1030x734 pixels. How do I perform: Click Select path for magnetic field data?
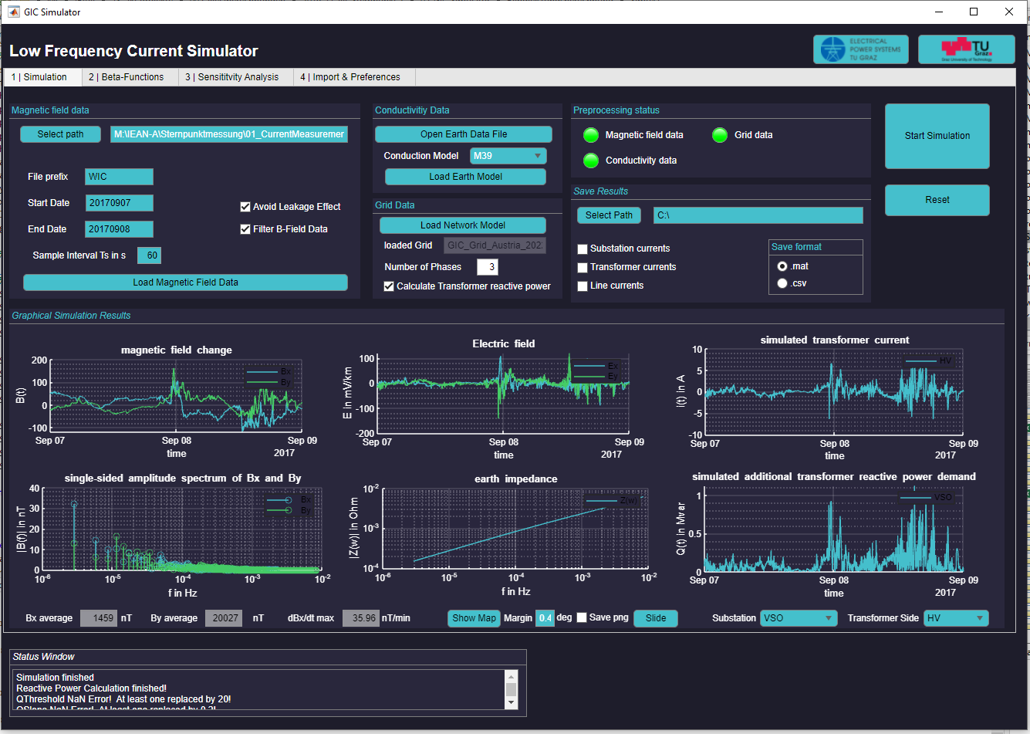point(61,134)
